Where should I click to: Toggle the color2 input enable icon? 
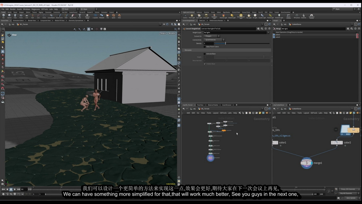pyautogui.click(x=274, y=37)
